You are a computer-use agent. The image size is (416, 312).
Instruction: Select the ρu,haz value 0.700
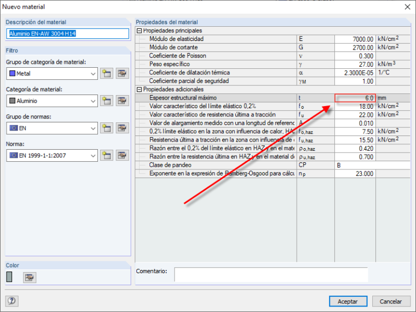pos(355,157)
